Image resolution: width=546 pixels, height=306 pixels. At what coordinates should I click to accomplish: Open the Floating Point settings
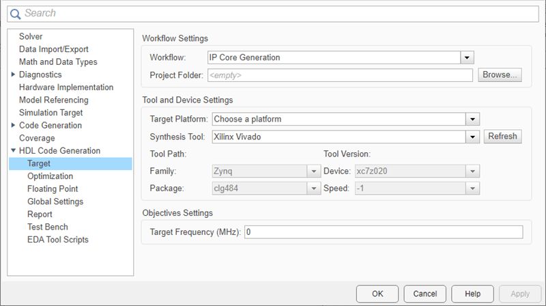tap(53, 189)
